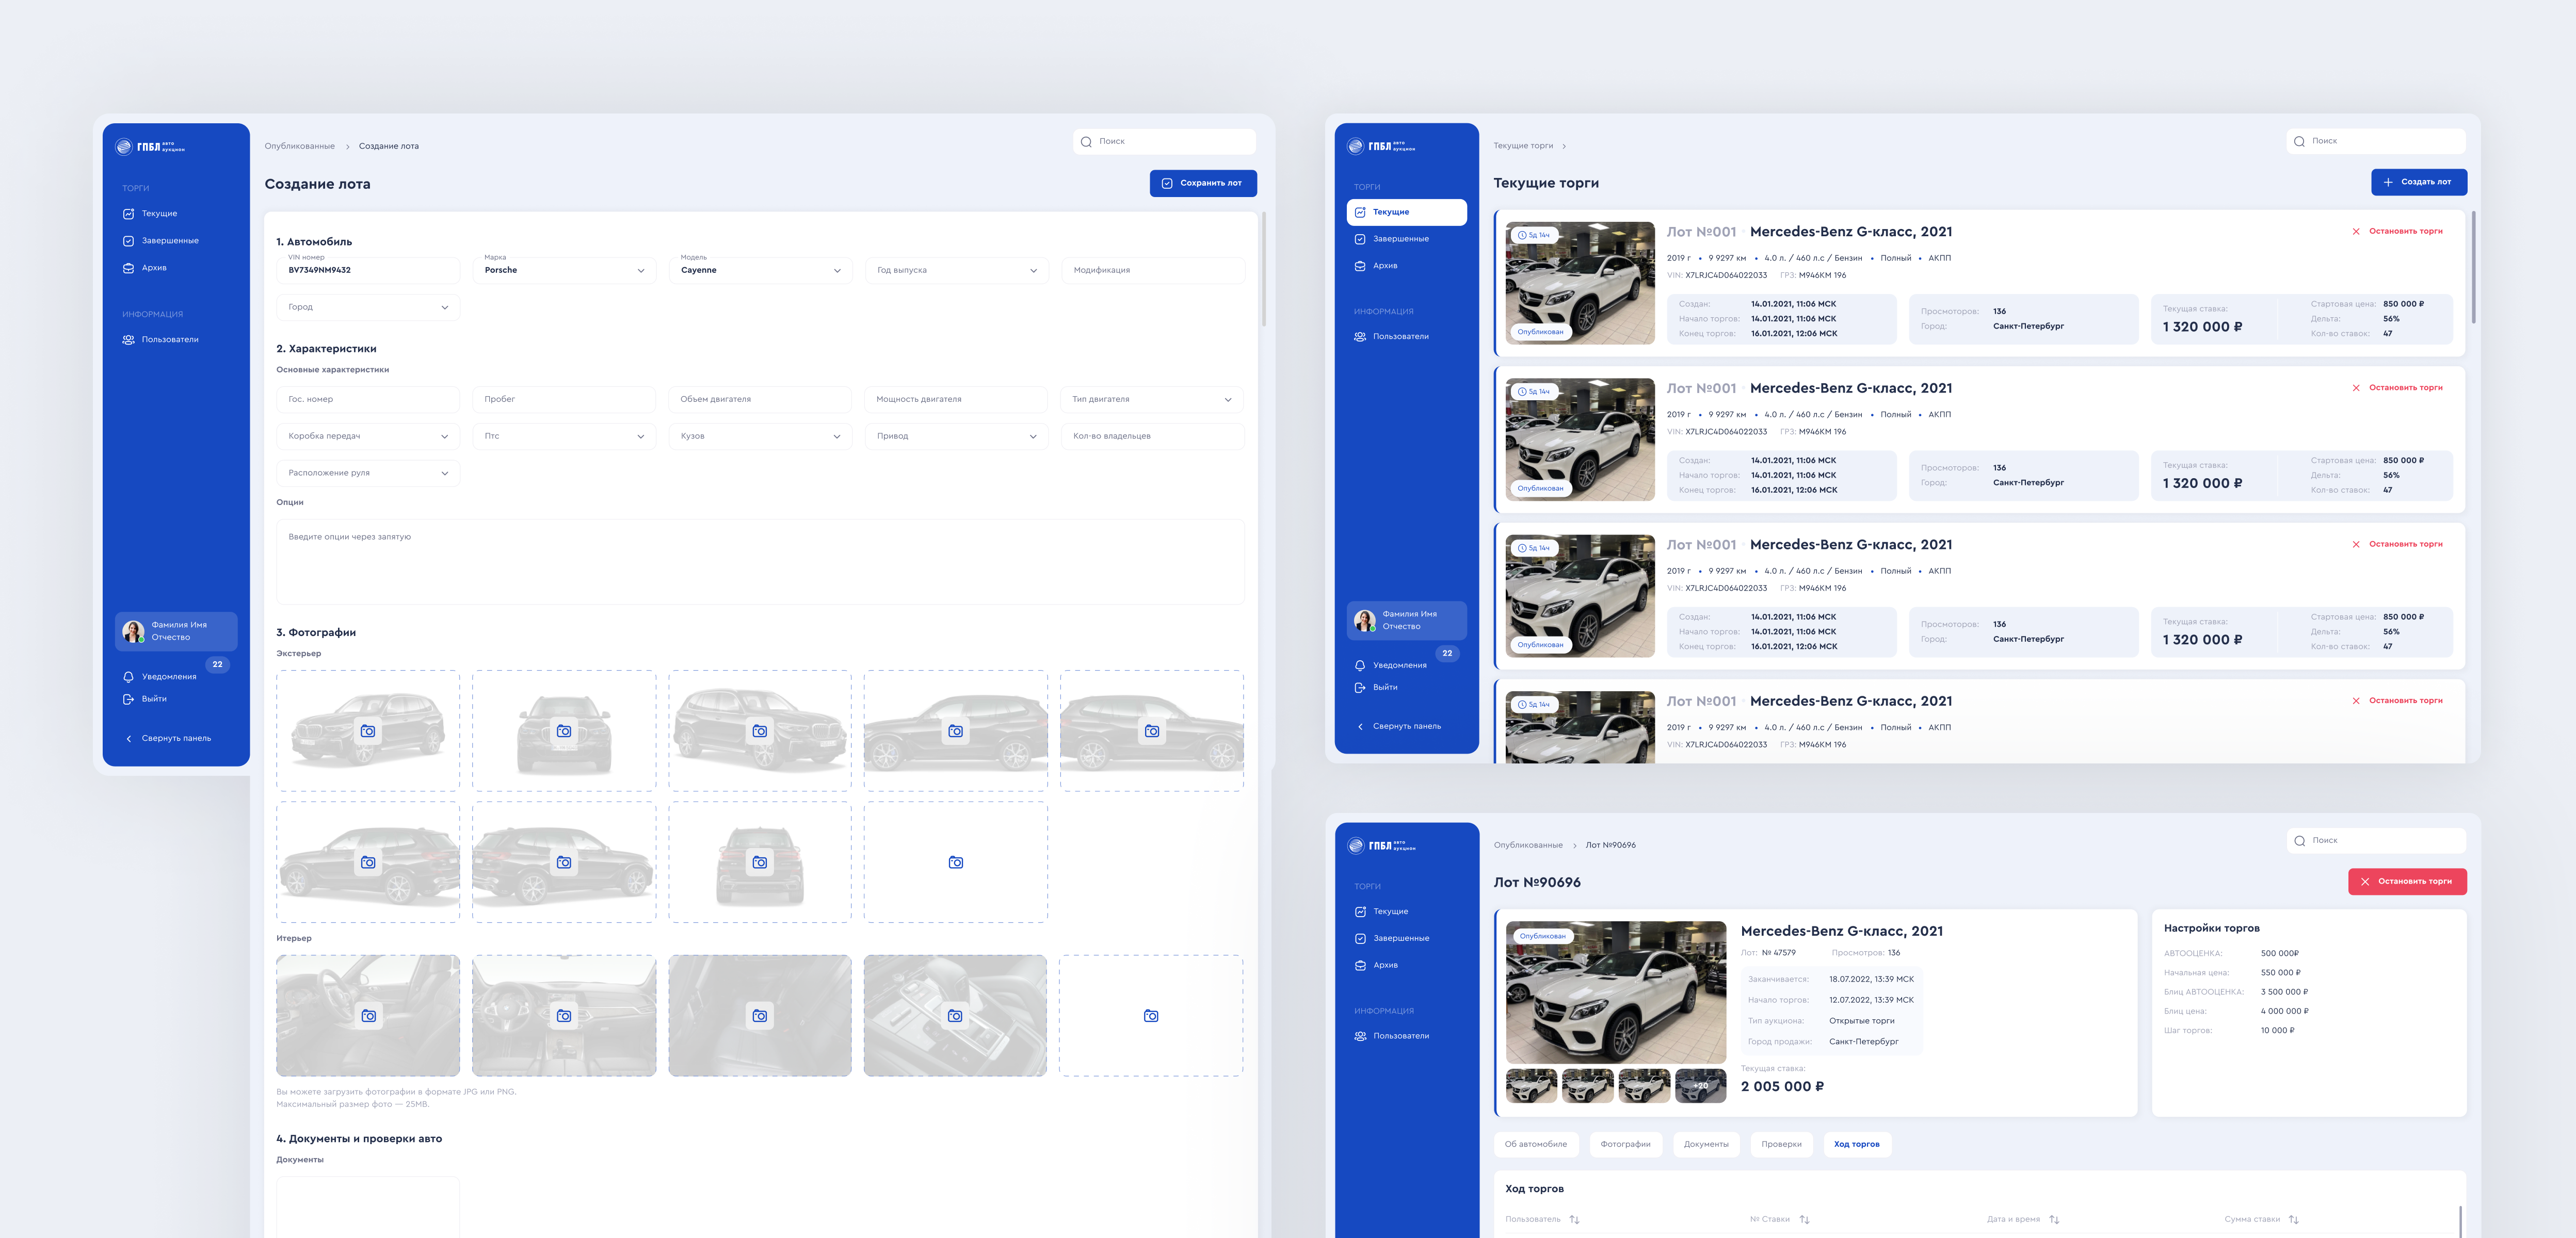This screenshot has height=1238, width=2576.
Task: Open the Модель Cayenne dropdown
Action: 760,270
